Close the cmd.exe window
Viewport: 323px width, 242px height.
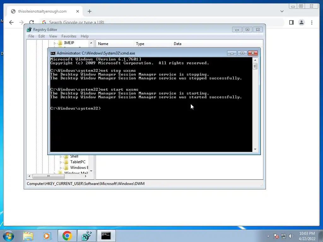tap(253, 53)
